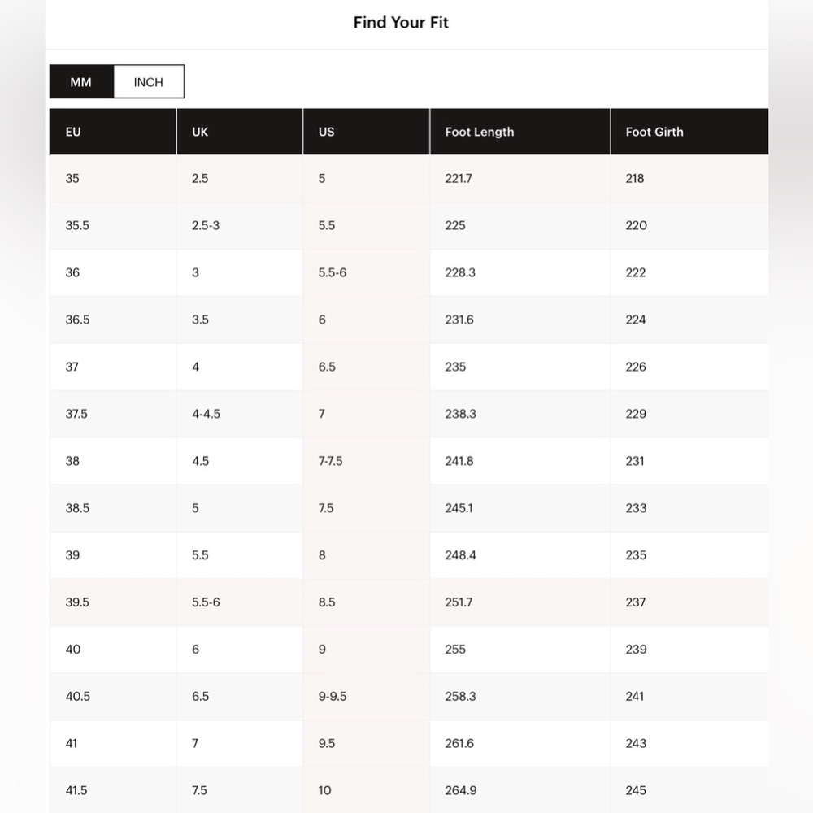Select the MM unit toggle
The image size is (813, 813).
(x=81, y=82)
